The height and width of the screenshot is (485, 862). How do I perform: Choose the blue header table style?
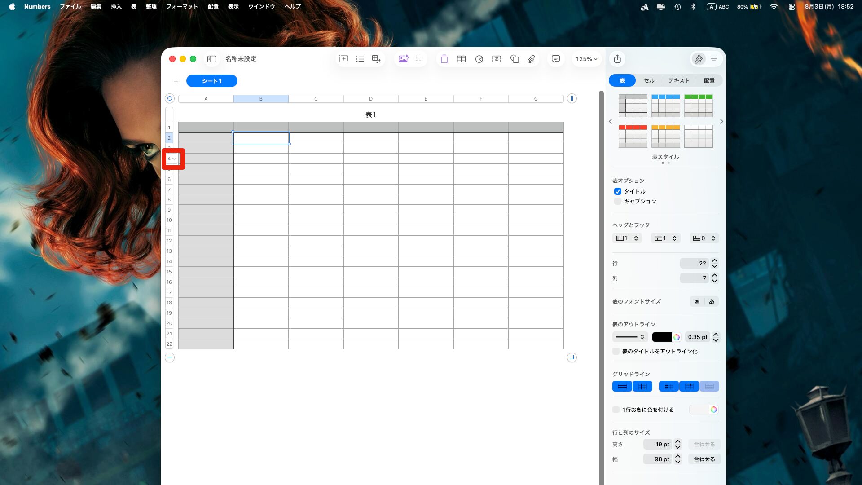666,106
